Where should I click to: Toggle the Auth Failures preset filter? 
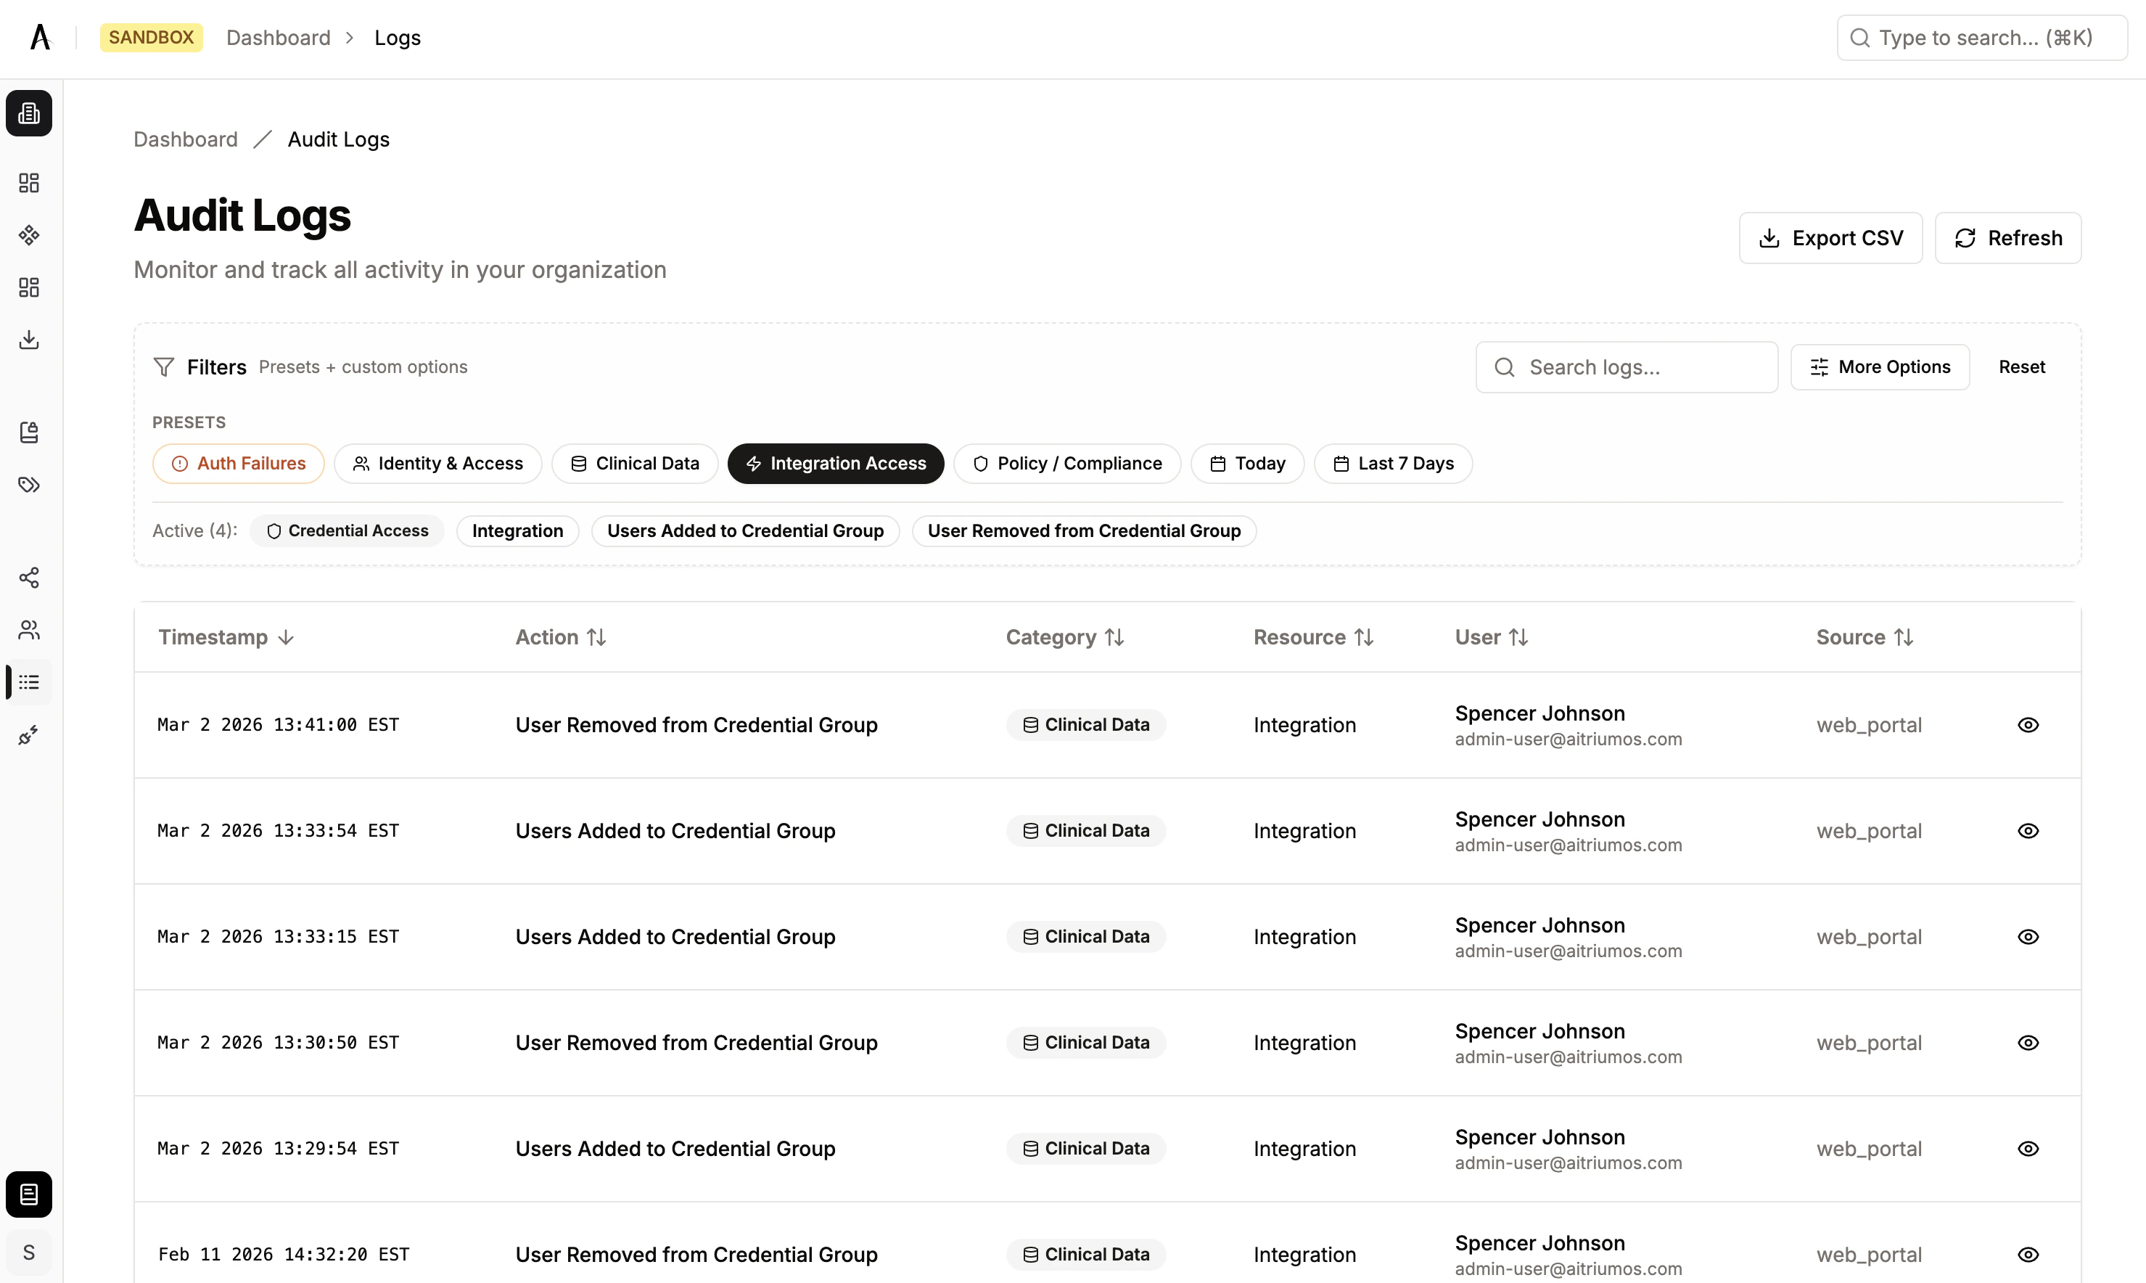point(238,464)
